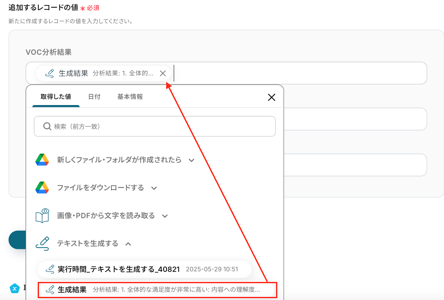444x300 pixels.
Task: Collapse the テキストを生成する section chevron
Action: (x=128, y=244)
